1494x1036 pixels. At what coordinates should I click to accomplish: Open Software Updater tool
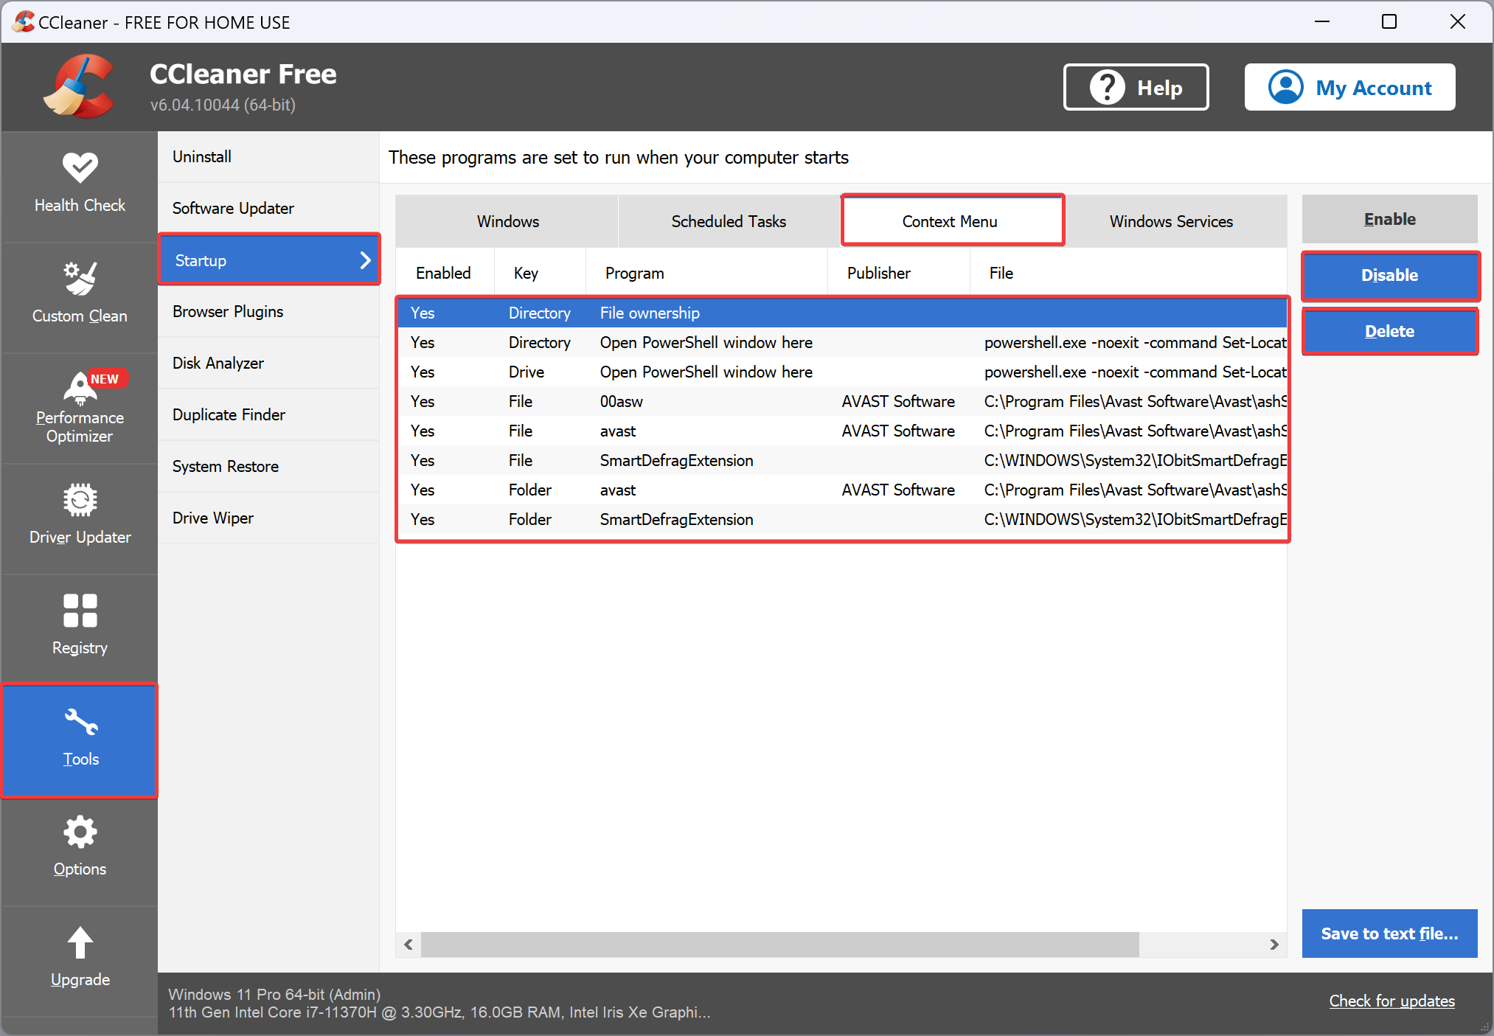click(268, 209)
